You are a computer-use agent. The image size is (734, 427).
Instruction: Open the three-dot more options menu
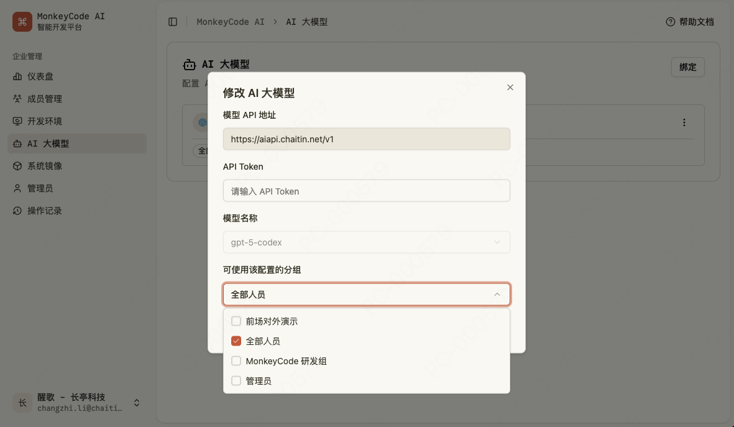point(684,122)
